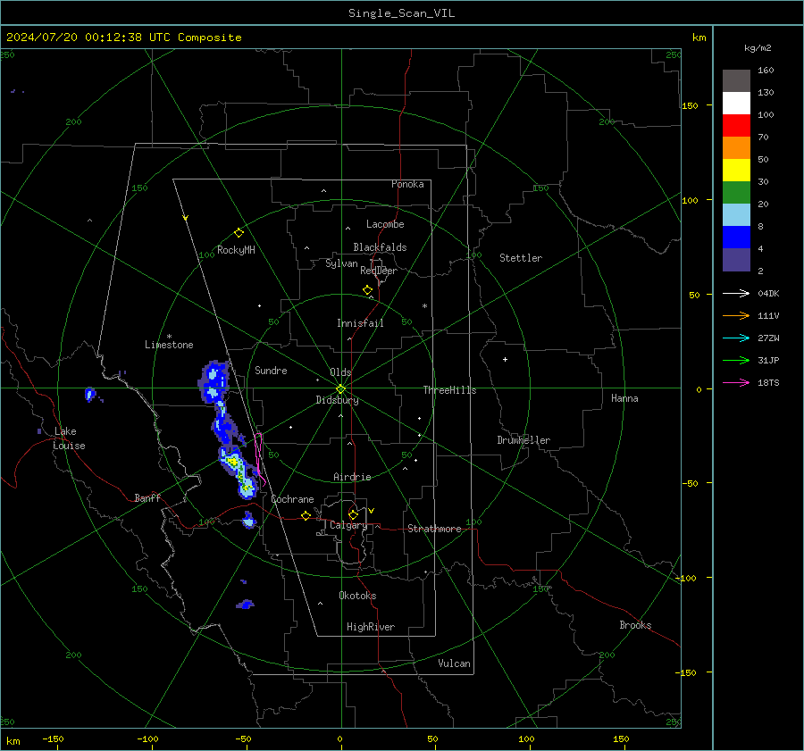The width and height of the screenshot is (804, 751).
Task: Click the Sundre label
Action: tap(271, 370)
